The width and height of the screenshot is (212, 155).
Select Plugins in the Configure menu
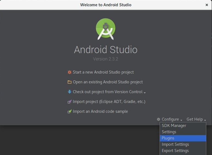[183, 138]
